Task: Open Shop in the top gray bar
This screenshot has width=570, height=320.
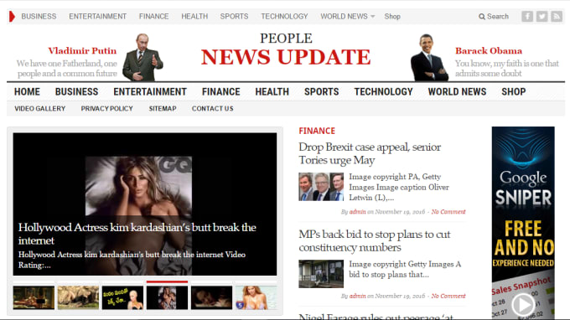Action: (392, 17)
